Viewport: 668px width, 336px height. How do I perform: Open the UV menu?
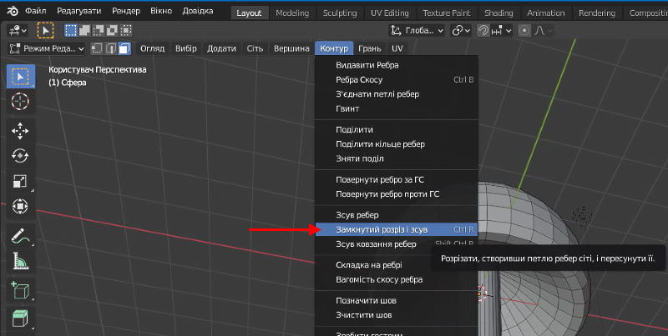[x=397, y=48]
